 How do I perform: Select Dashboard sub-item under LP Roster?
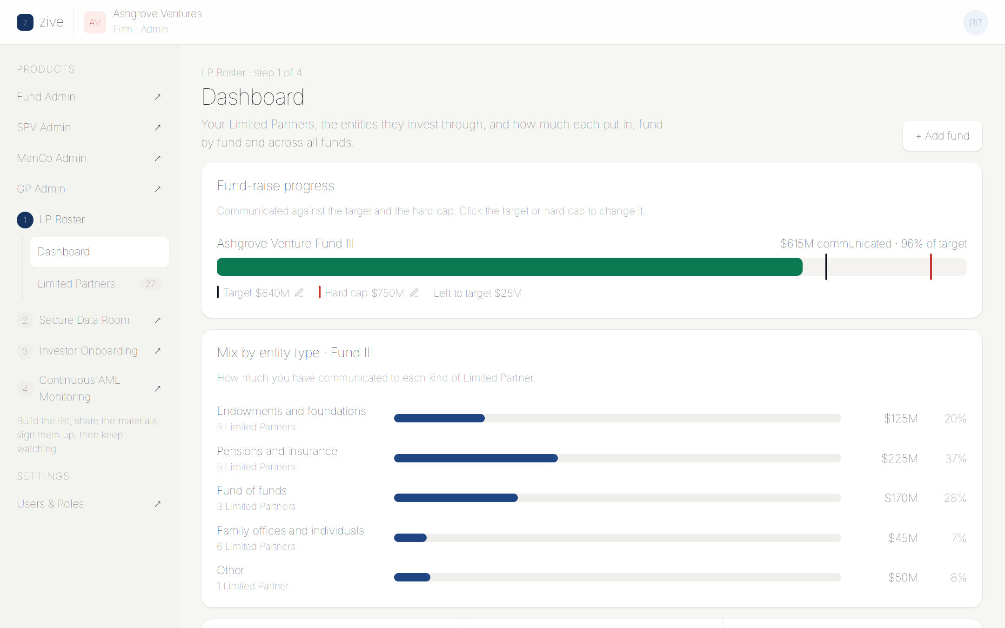click(x=100, y=252)
